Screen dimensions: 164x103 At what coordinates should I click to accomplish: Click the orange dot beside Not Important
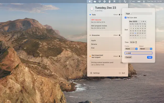90,56
